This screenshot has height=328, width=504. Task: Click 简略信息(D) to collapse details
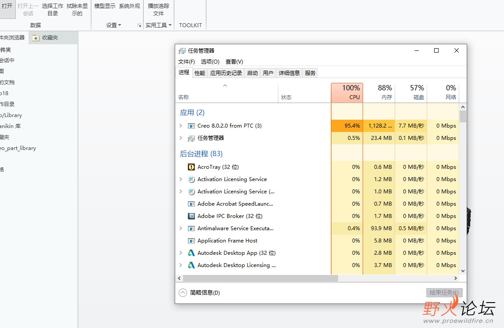(x=205, y=292)
